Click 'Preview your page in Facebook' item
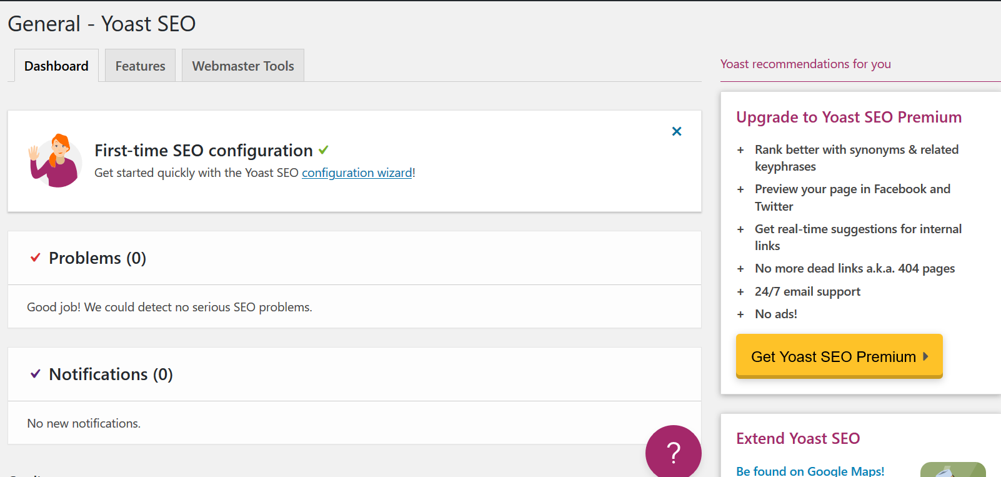The height and width of the screenshot is (477, 1001). (x=852, y=198)
